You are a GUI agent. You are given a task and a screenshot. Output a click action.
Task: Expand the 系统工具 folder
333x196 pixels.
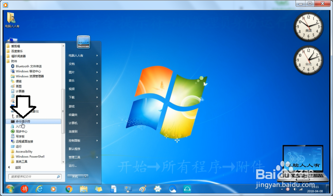pyautogui.click(x=19, y=162)
